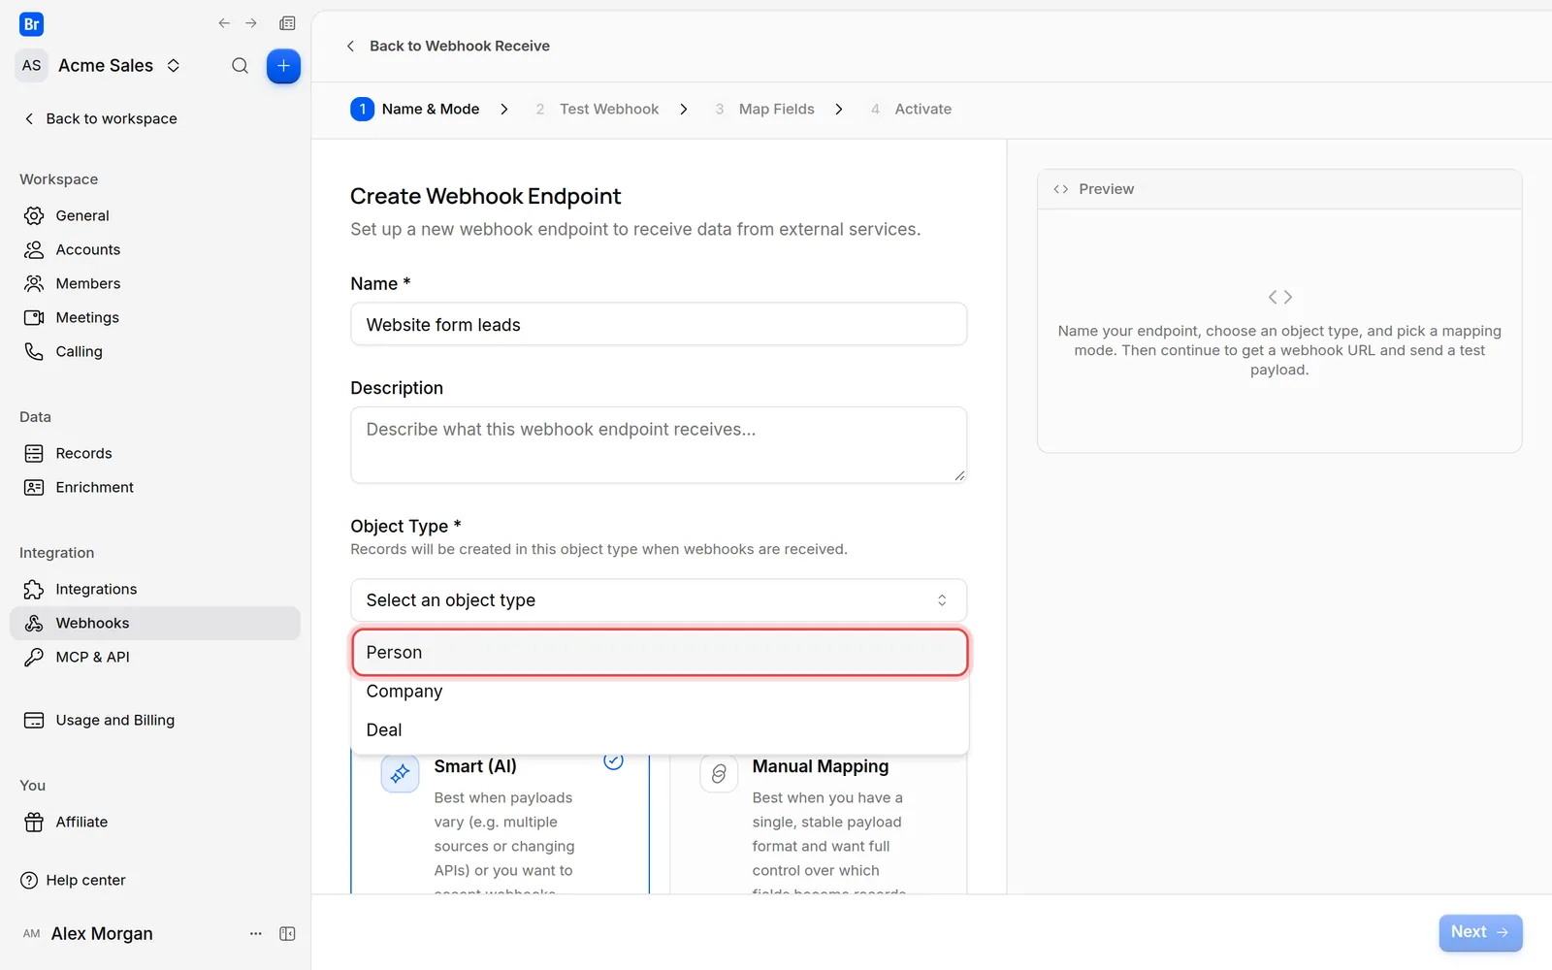Open the Alex Morgan more options menu
The image size is (1552, 970).
[256, 933]
